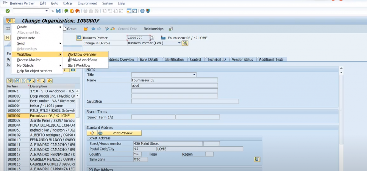The height and width of the screenshot is (171, 367).
Task: Click the Print icon in the standard toolbar
Action: (x=85, y=11)
